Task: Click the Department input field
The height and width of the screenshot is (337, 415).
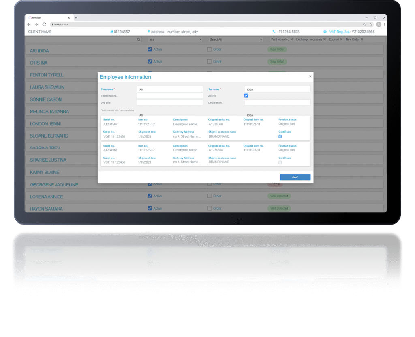Action: point(277,103)
